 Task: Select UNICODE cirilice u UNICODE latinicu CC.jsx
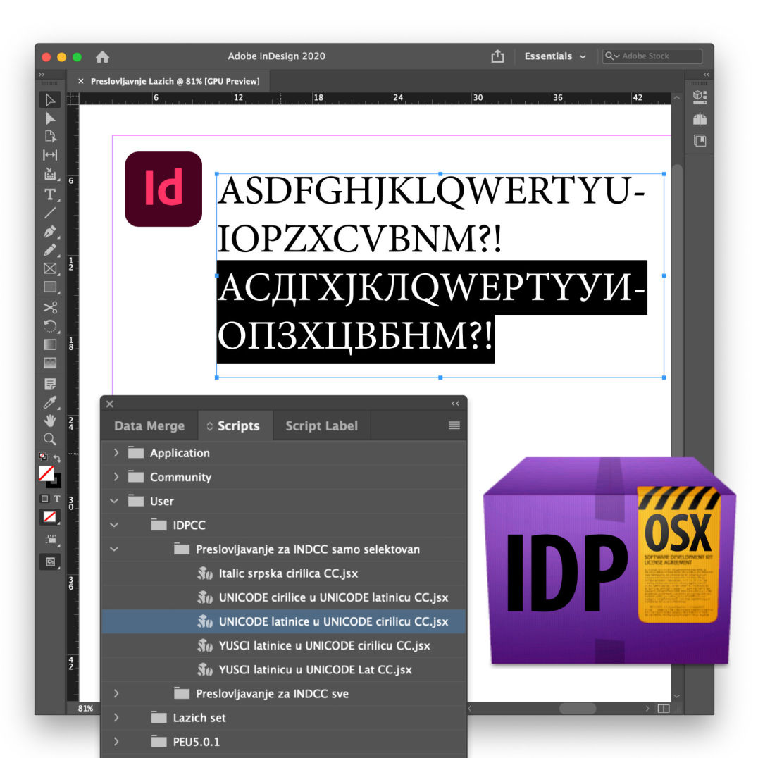(284, 597)
